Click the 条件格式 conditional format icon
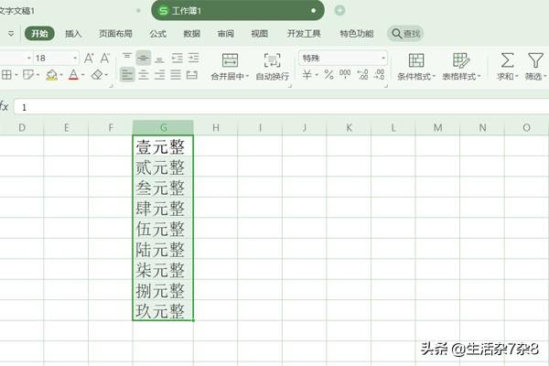The height and width of the screenshot is (366, 549). pos(416,60)
